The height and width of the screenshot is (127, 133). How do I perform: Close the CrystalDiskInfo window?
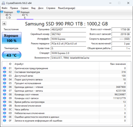coord(128,3)
